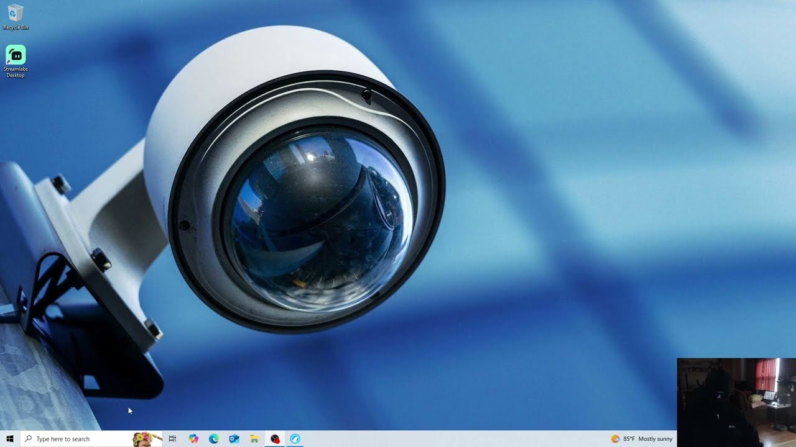Open Microsoft Edge from the taskbar
The height and width of the screenshot is (447, 796).
tap(214, 439)
